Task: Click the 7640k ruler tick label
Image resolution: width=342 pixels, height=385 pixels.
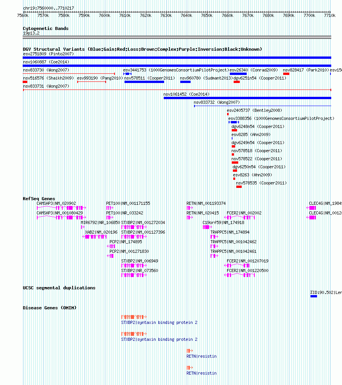Action: pyautogui.click(x=186, y=15)
